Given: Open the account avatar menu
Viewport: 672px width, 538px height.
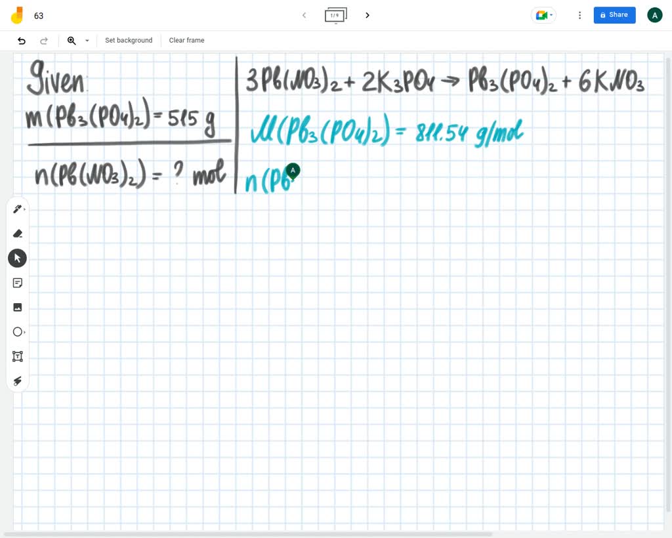Looking at the screenshot, I should coord(654,14).
